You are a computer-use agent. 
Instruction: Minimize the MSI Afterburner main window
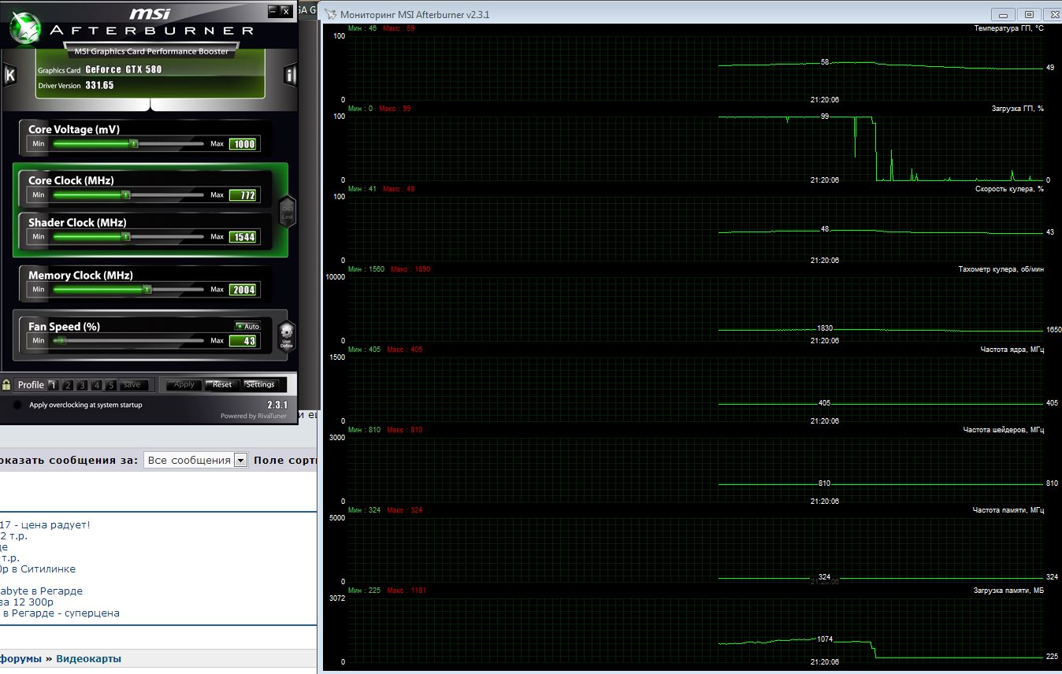coord(273,10)
